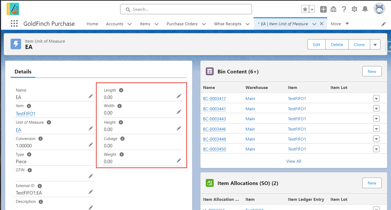Click the Item Allocations (SO) (2) heading

click(248, 183)
